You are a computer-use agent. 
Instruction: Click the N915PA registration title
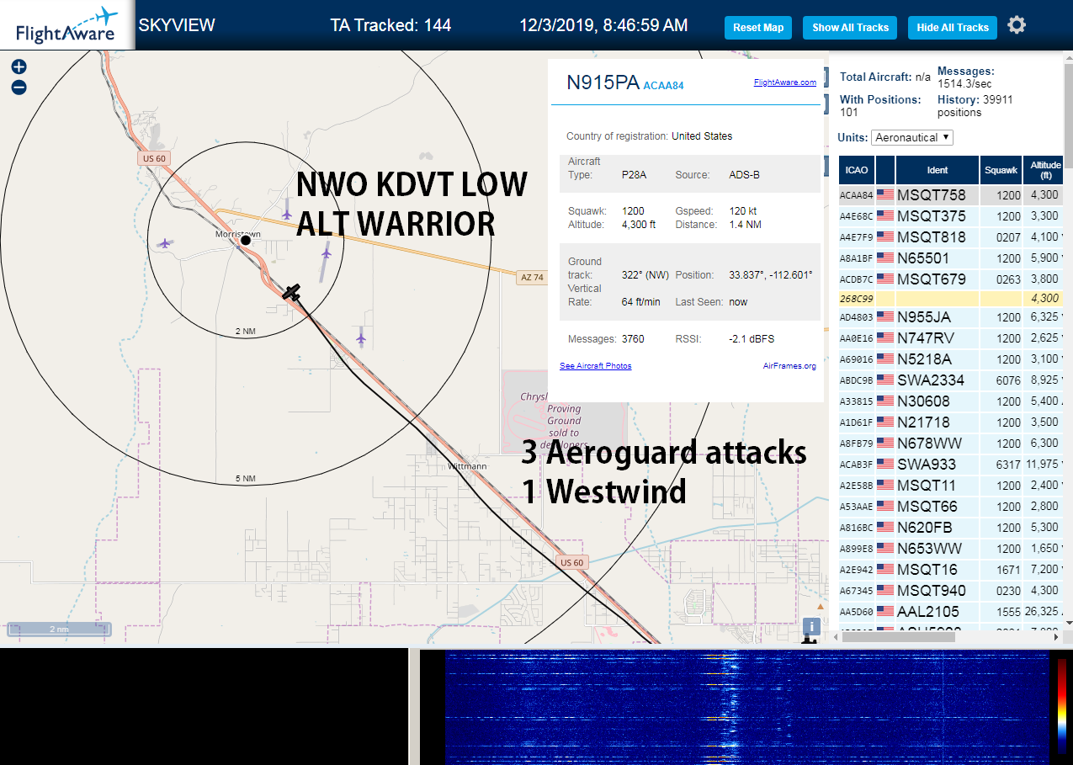[602, 82]
